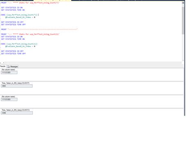Image resolution: width=194 pixels, height=155 pixels.
Task: Click the Time_Taken_In_MS_Using COUNT(*) column header
Action: pyautogui.click(x=16, y=83)
